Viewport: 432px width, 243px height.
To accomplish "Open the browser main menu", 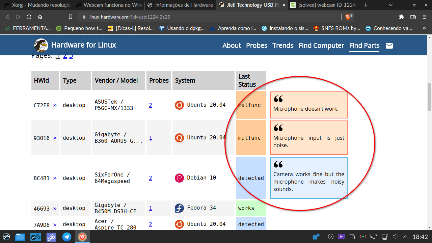I will (424, 17).
